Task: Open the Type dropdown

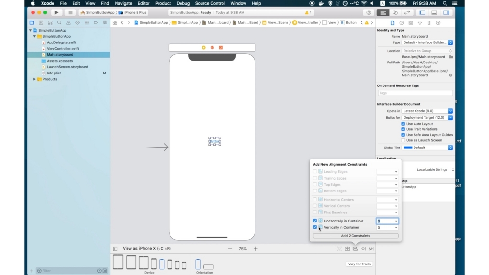Action: pos(427,42)
